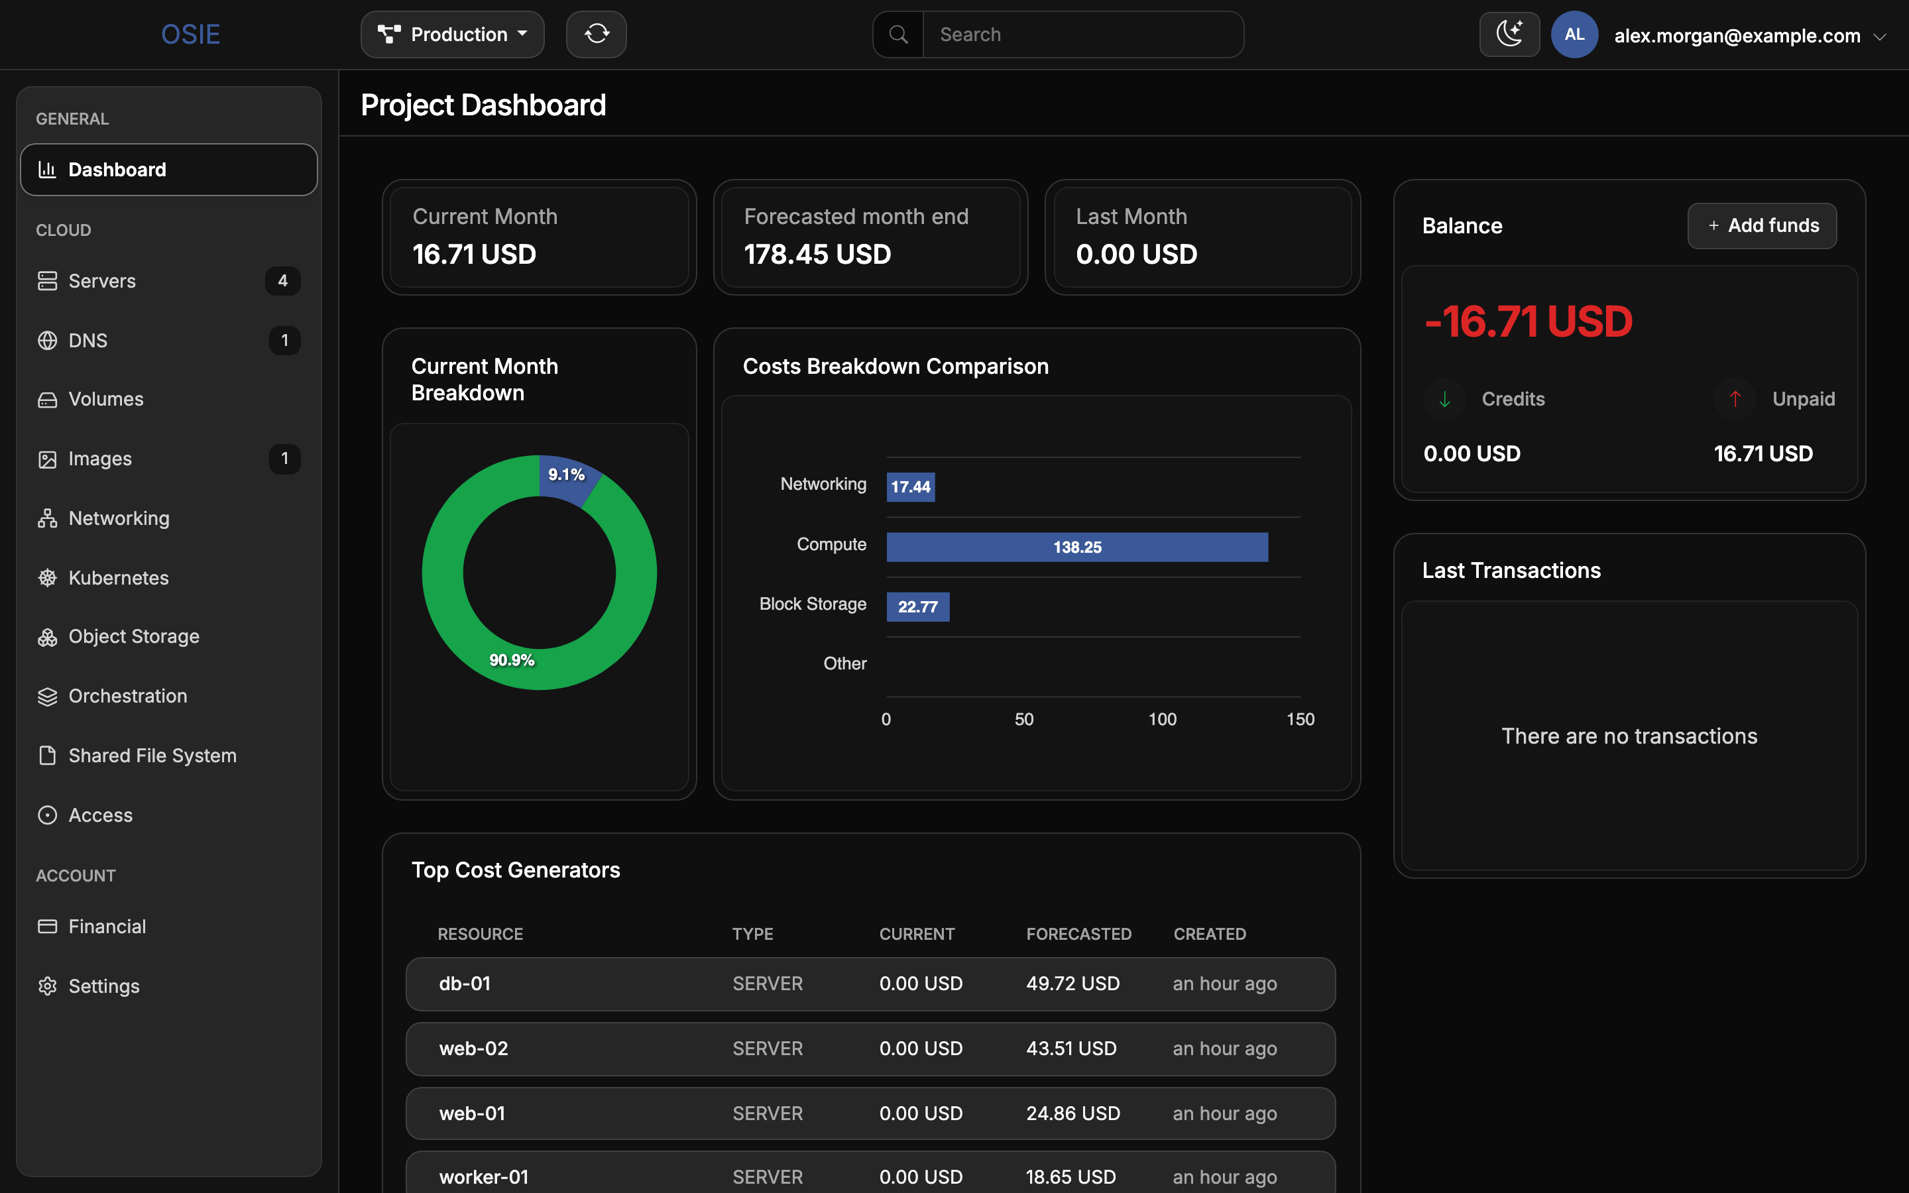This screenshot has width=1909, height=1193.
Task: Click inside the Search field
Action: (1083, 34)
